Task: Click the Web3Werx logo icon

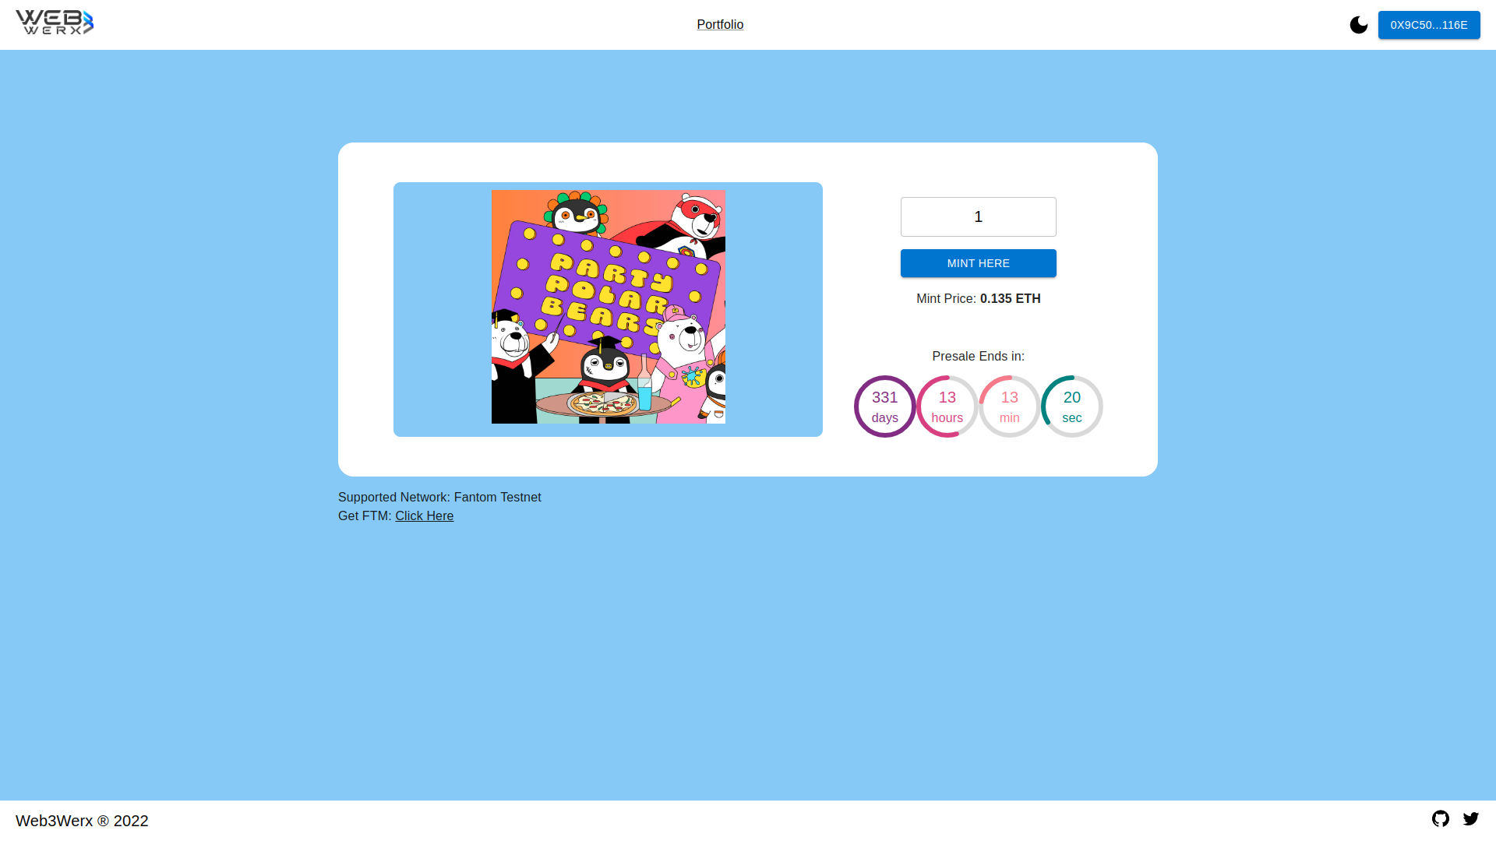Action: click(x=55, y=22)
